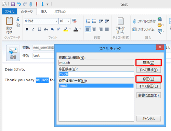171x131 pixels.
Task: Click the Copy icon in clipboard group
Action: [18, 24]
